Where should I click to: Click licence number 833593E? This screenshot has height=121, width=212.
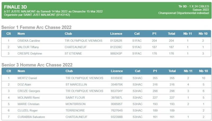pyautogui.click(x=117, y=78)
